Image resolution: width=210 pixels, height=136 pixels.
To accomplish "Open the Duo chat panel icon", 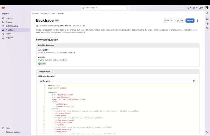I will click(207, 19).
